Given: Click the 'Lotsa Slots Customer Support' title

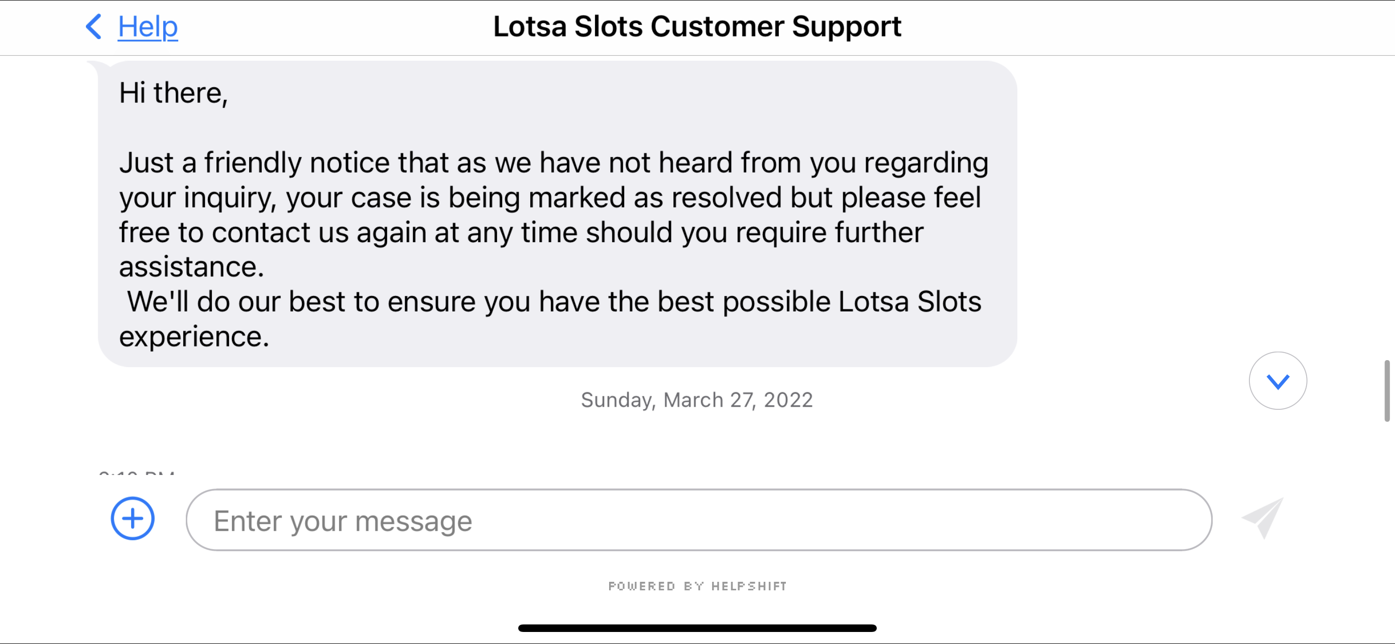Looking at the screenshot, I should 697,27.
